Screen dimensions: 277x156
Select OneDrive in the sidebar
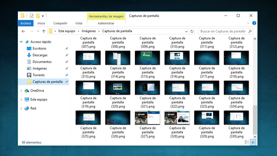point(37,91)
